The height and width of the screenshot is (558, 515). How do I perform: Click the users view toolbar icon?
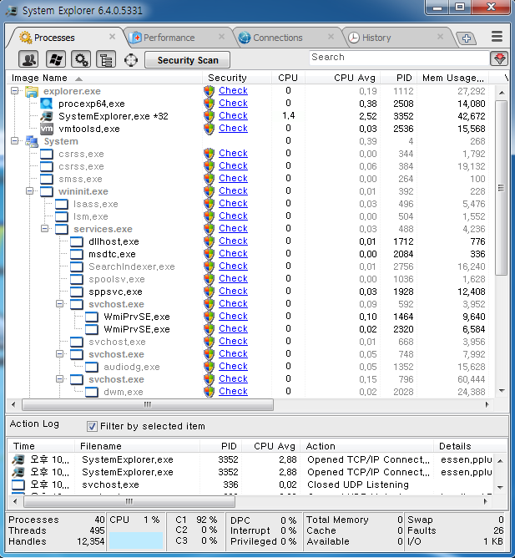coord(28,59)
